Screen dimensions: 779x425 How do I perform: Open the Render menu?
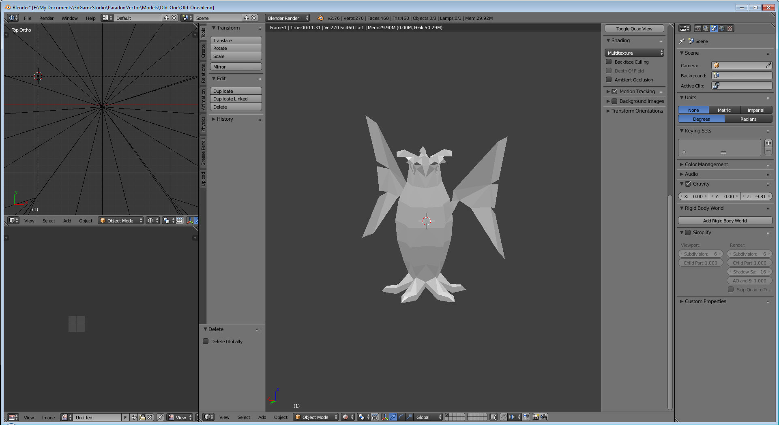pyautogui.click(x=46, y=18)
